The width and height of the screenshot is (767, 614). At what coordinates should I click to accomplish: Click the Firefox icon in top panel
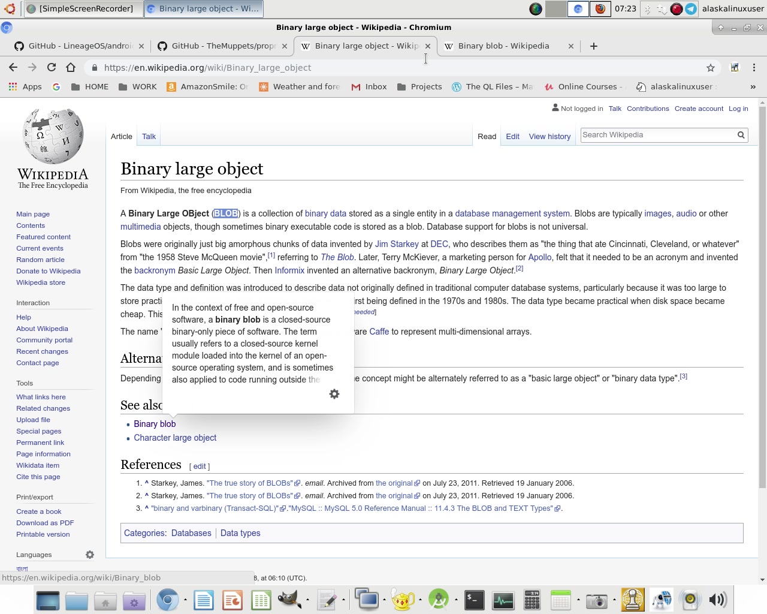pyautogui.click(x=600, y=9)
